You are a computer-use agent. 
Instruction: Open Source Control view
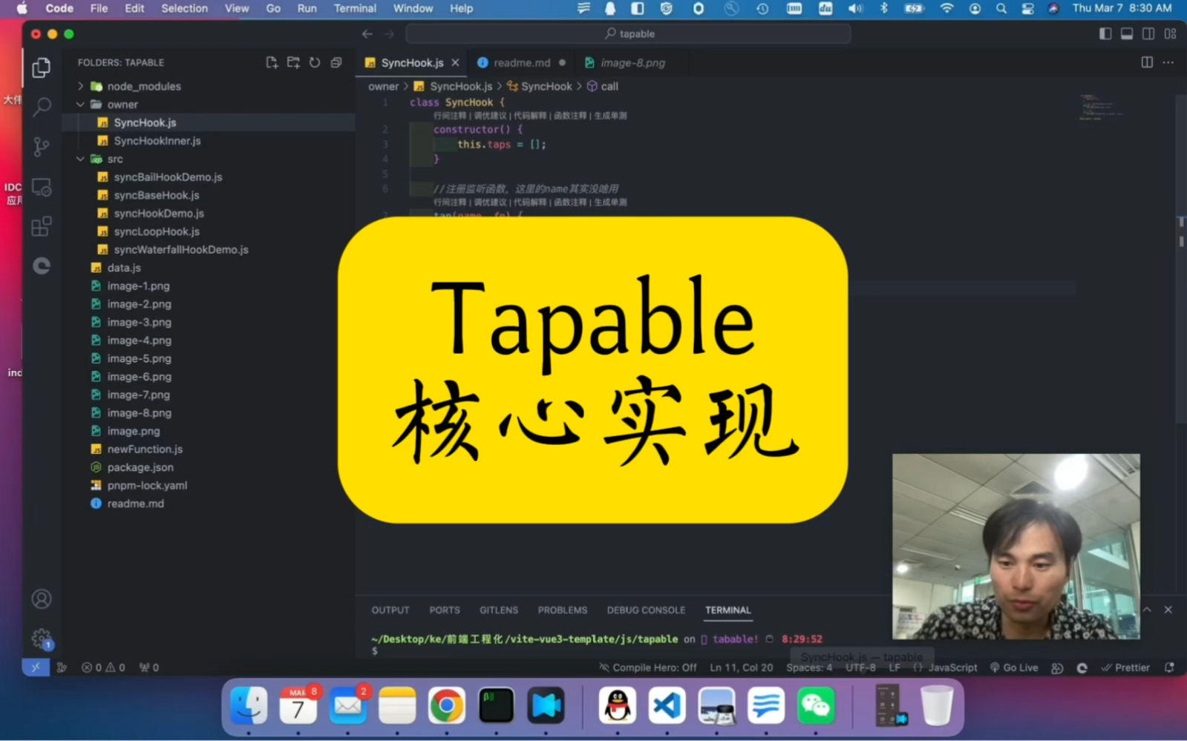(x=42, y=146)
